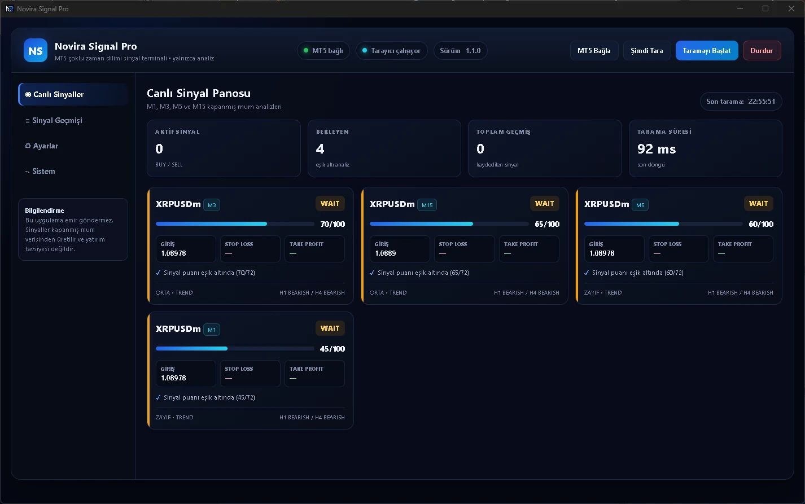
Task: Click the Bilgilendirme info box
Action: coord(73,229)
